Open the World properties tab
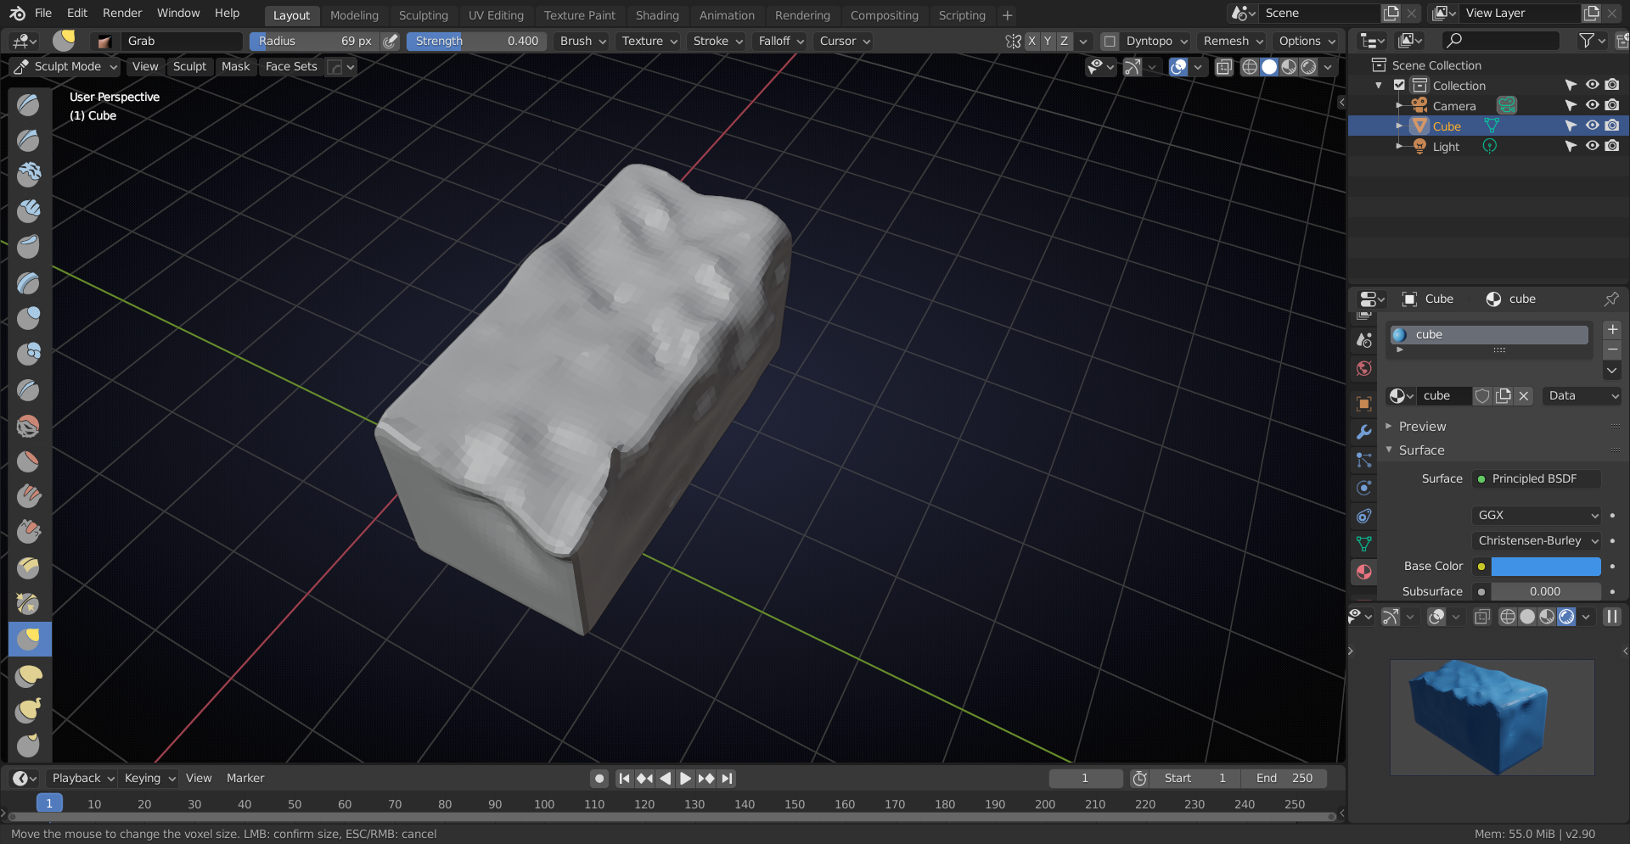Screen dimensions: 1630x844 [x=1364, y=368]
